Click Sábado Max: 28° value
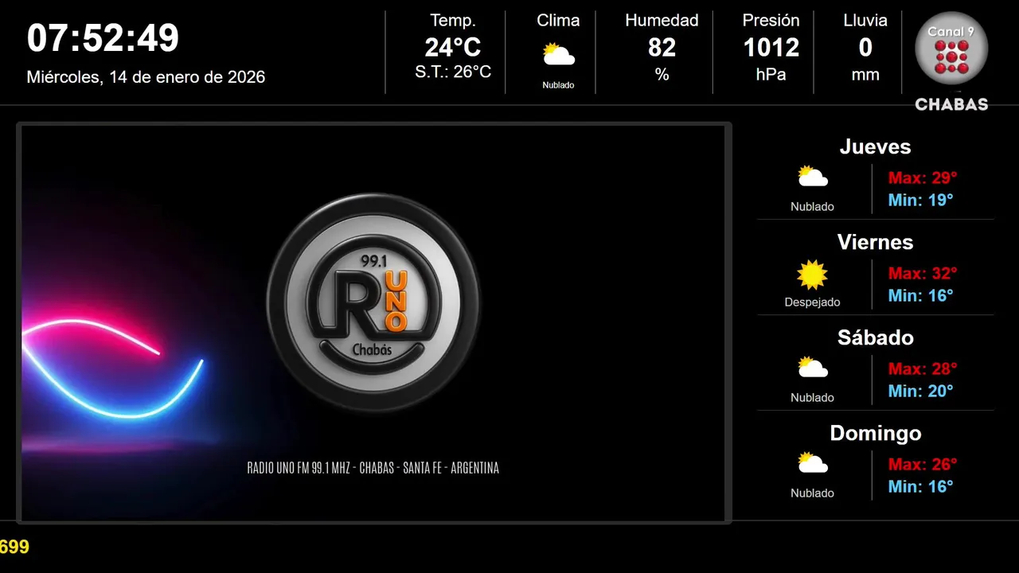Viewport: 1019px width, 573px height. pyautogui.click(x=923, y=368)
